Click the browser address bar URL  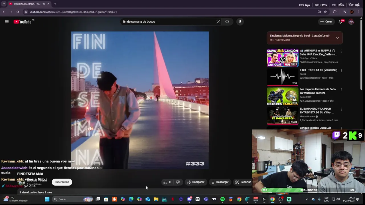pyautogui.click(x=73, y=12)
